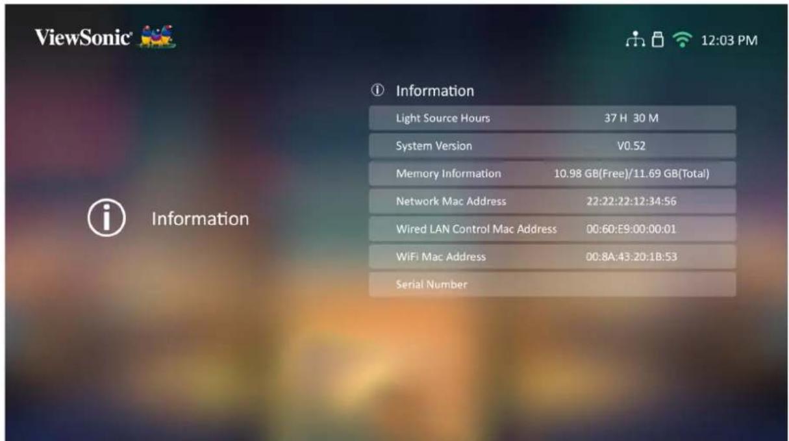Image resolution: width=789 pixels, height=441 pixels.
Task: Click the 10.98 GB(Free)/11.69 GB(Total) value
Action: [x=631, y=173]
